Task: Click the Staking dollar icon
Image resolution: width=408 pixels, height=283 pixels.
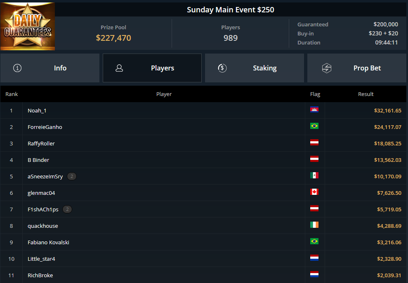Action: [222, 68]
